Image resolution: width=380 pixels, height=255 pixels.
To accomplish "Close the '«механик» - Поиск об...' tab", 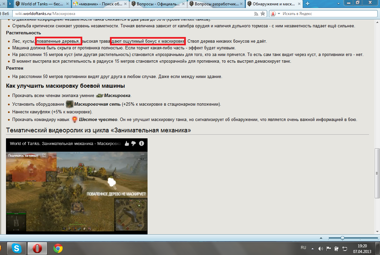I will pos(125,4).
